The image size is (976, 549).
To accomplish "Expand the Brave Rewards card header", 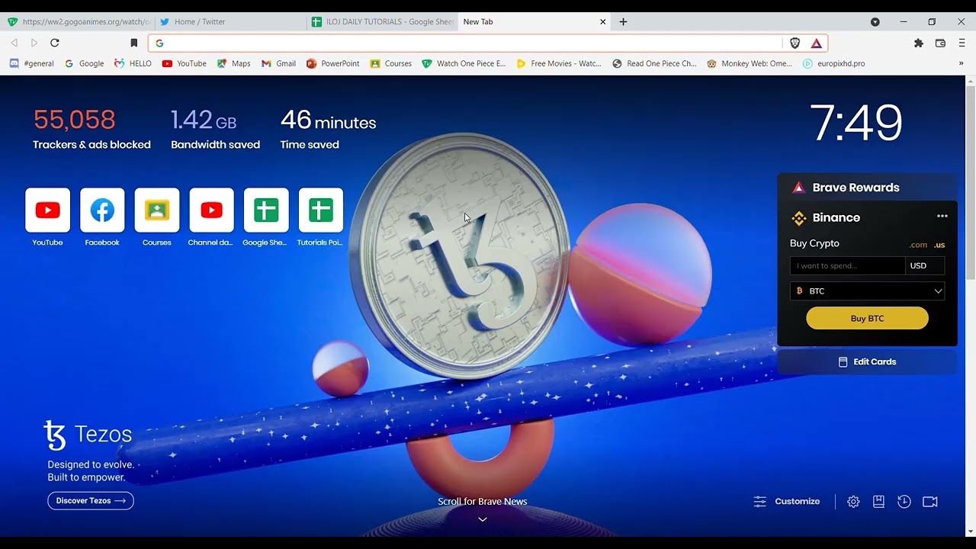I will click(x=867, y=188).
